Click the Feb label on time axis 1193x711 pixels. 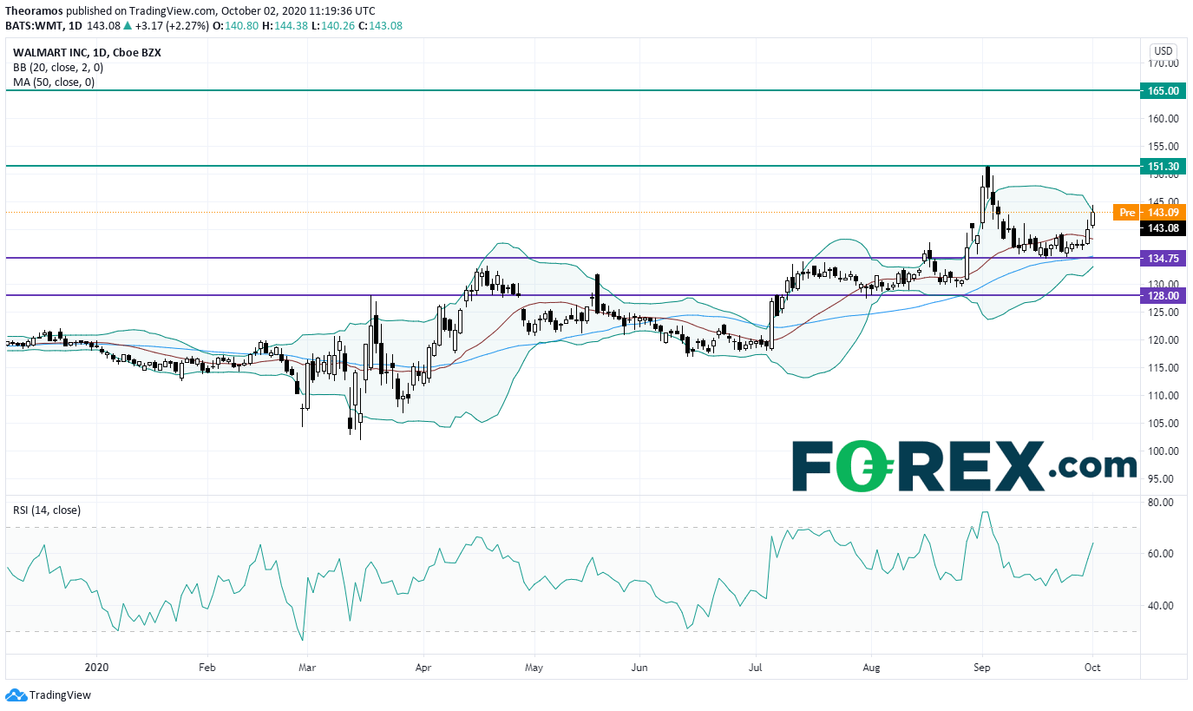point(206,668)
